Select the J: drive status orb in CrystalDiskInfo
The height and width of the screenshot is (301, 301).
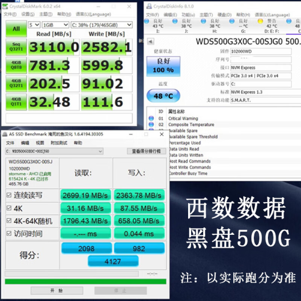point(175,21)
